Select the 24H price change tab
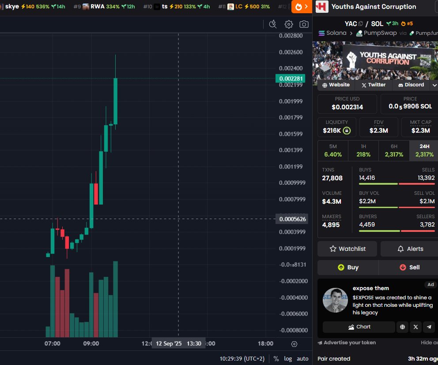The image size is (438, 365). point(424,151)
